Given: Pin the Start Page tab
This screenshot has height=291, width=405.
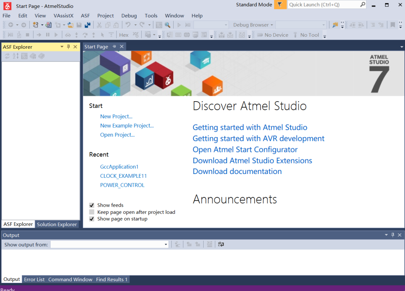Looking at the screenshot, I should [114, 46].
